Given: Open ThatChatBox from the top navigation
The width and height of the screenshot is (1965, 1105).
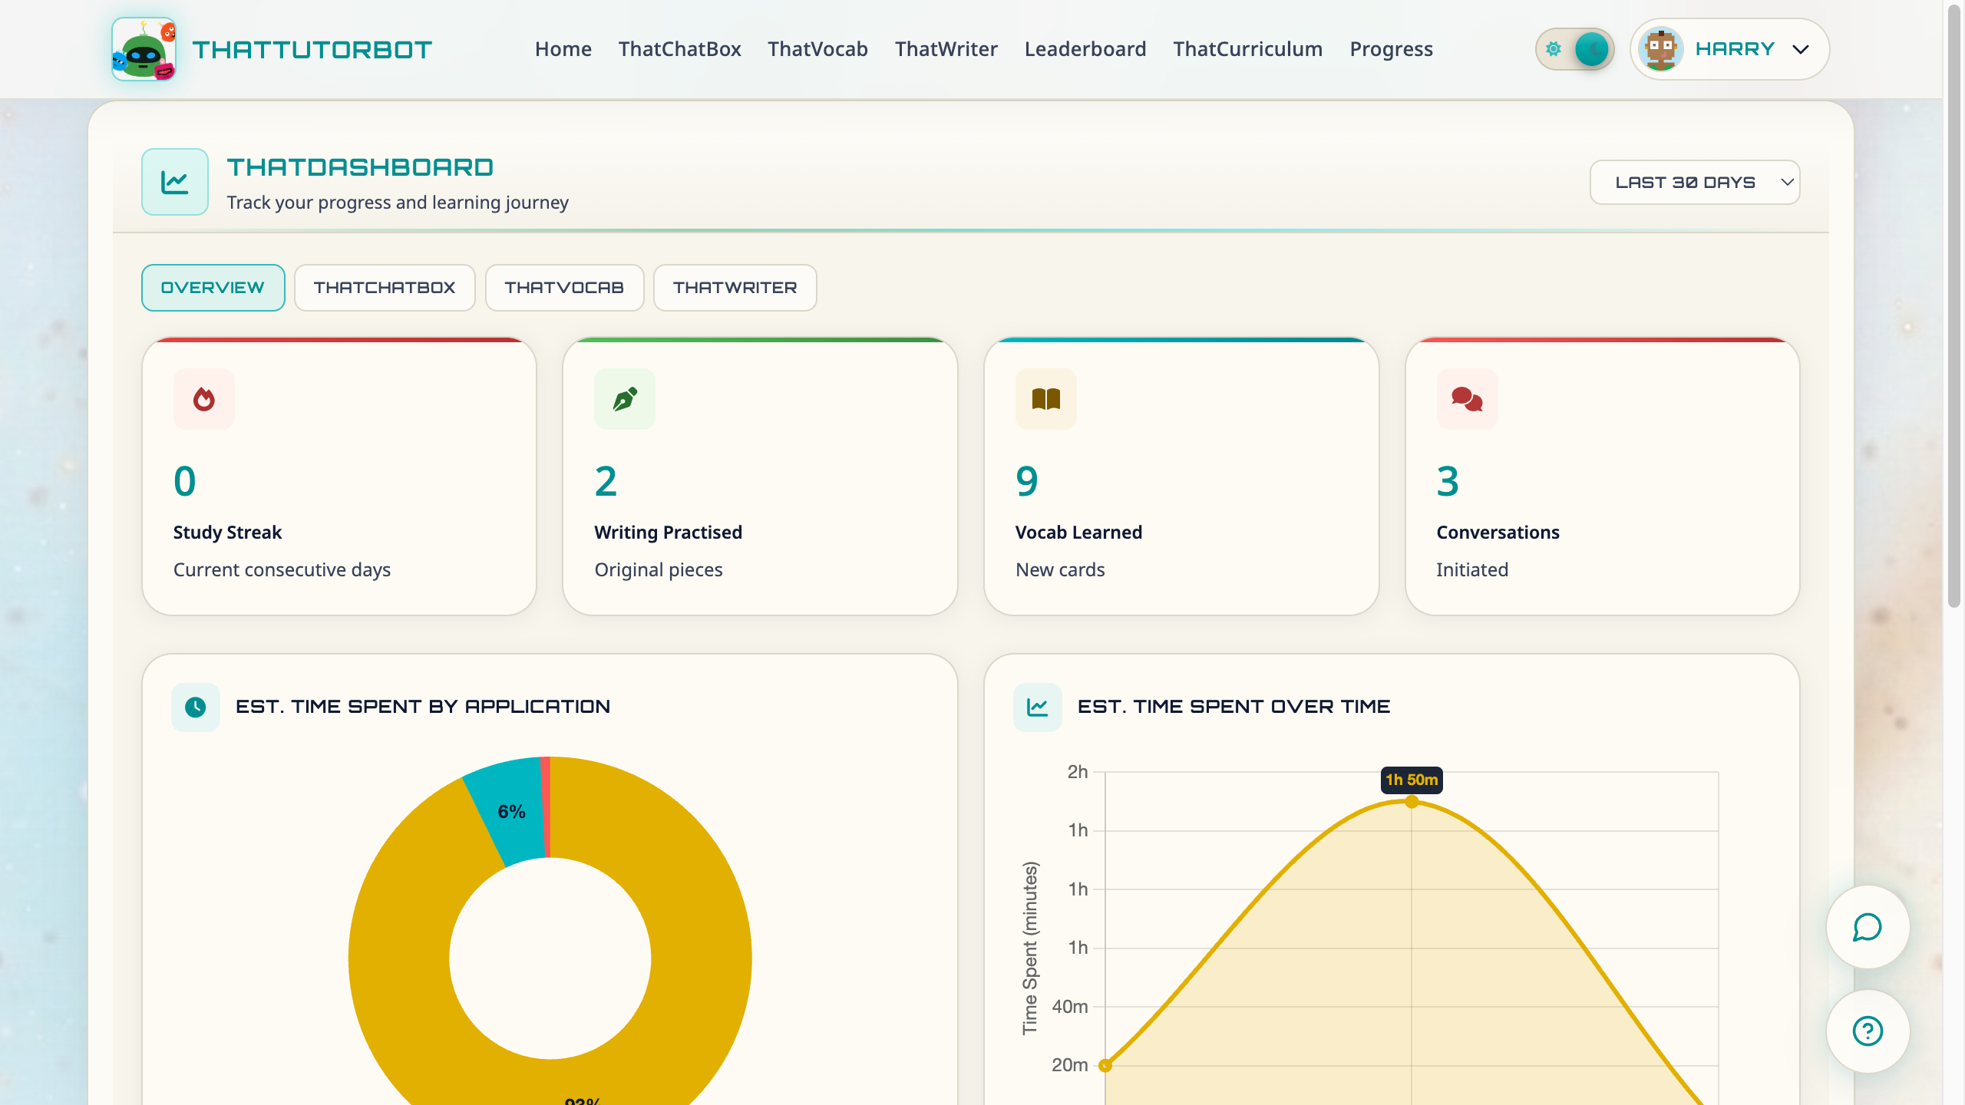Looking at the screenshot, I should 679,49.
